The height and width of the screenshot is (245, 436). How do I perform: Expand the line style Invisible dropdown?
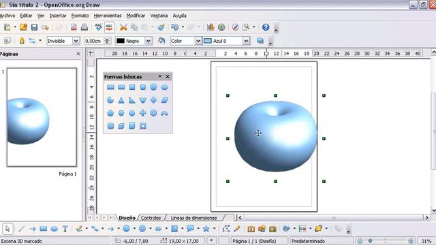tap(76, 41)
